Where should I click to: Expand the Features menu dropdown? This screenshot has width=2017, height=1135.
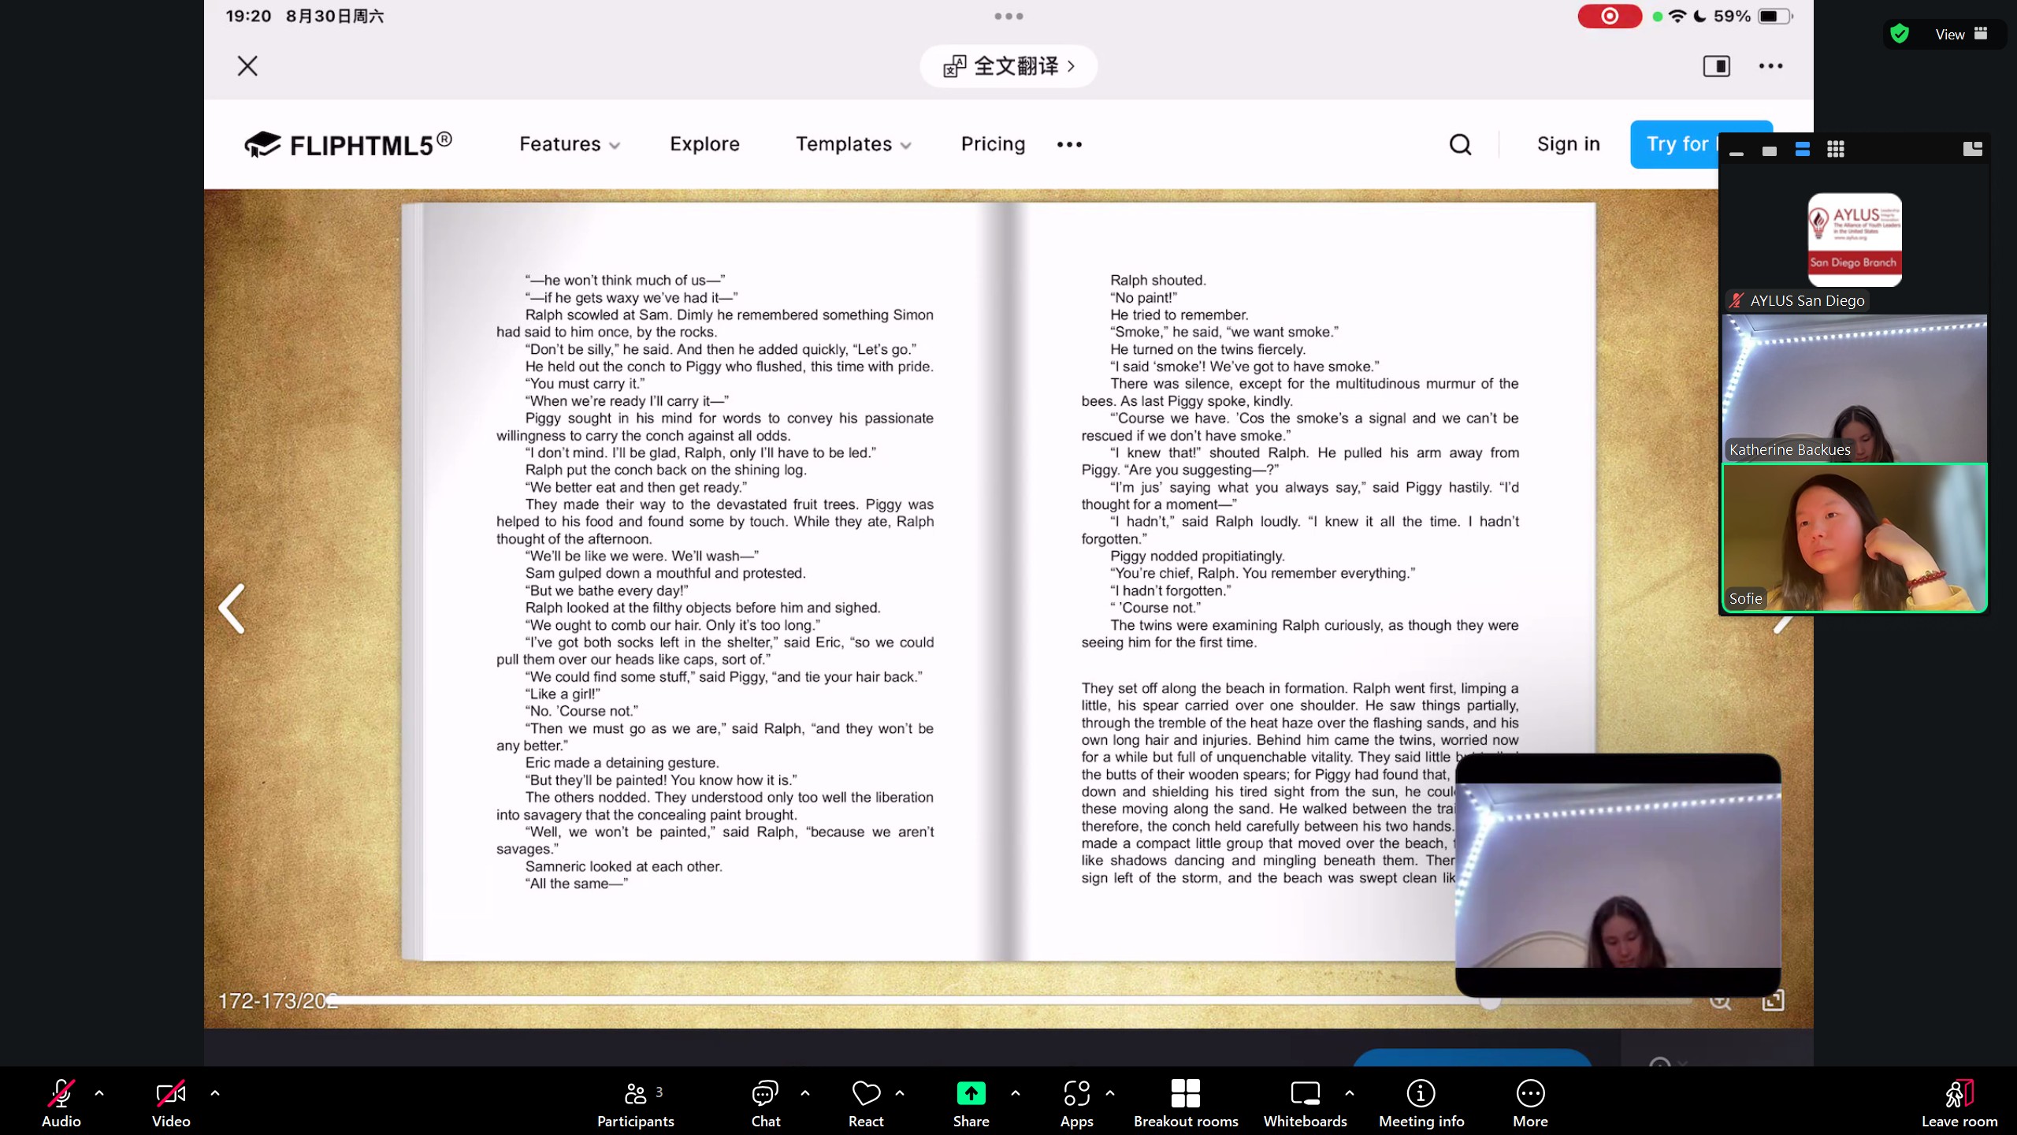569,144
